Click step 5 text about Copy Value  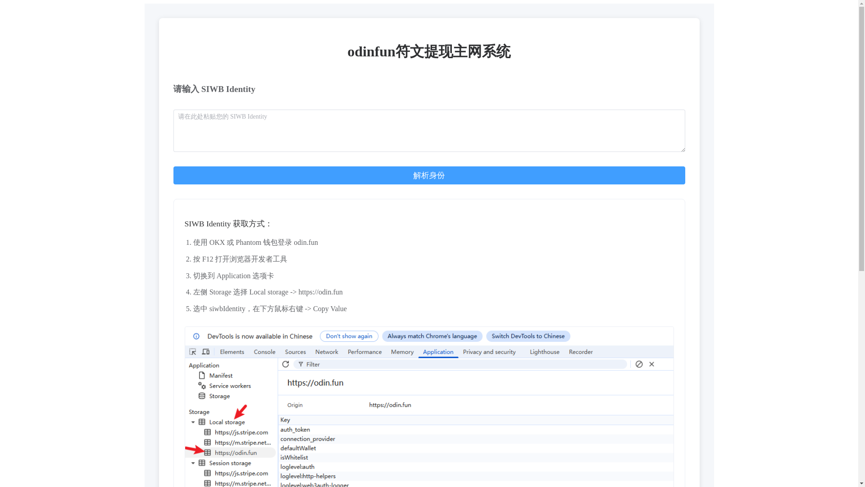[x=270, y=309]
